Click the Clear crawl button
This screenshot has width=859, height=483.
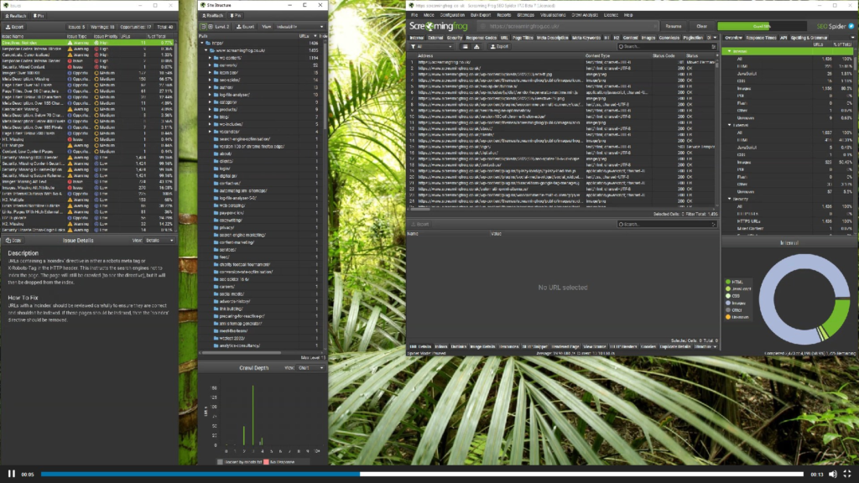coord(702,26)
